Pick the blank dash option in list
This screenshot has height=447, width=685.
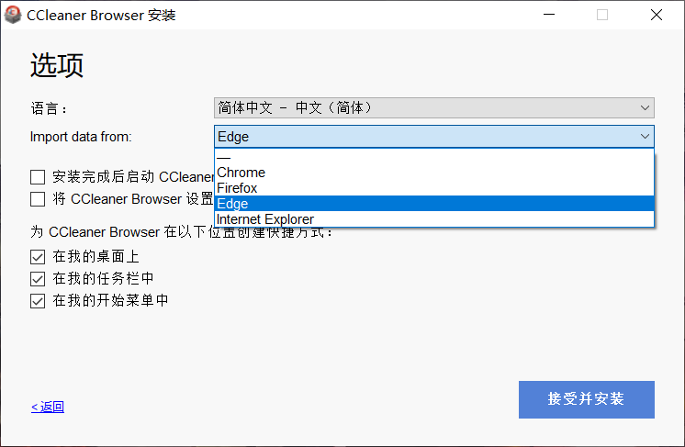(x=225, y=158)
